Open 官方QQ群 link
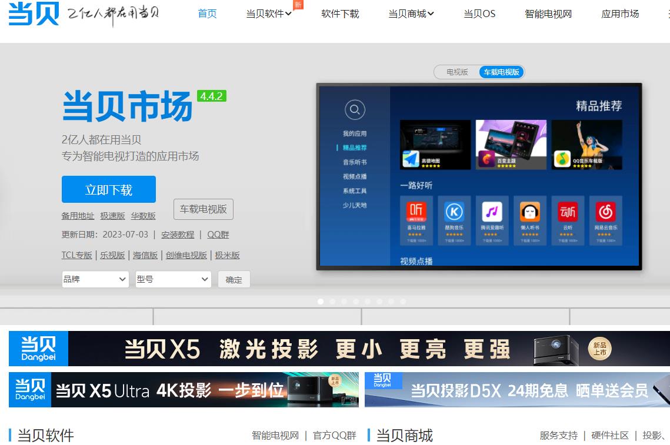Image resolution: width=670 pixels, height=445 pixels. [x=335, y=436]
